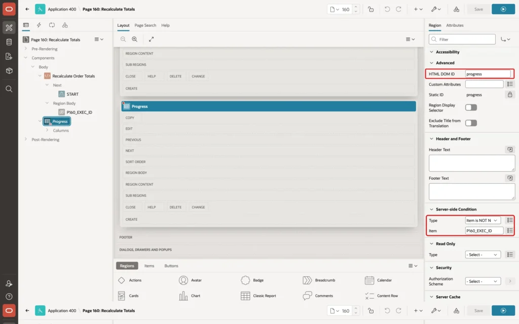The width and height of the screenshot is (519, 324).
Task: Toggle Exclude Title from Translation switch
Action: tap(471, 123)
